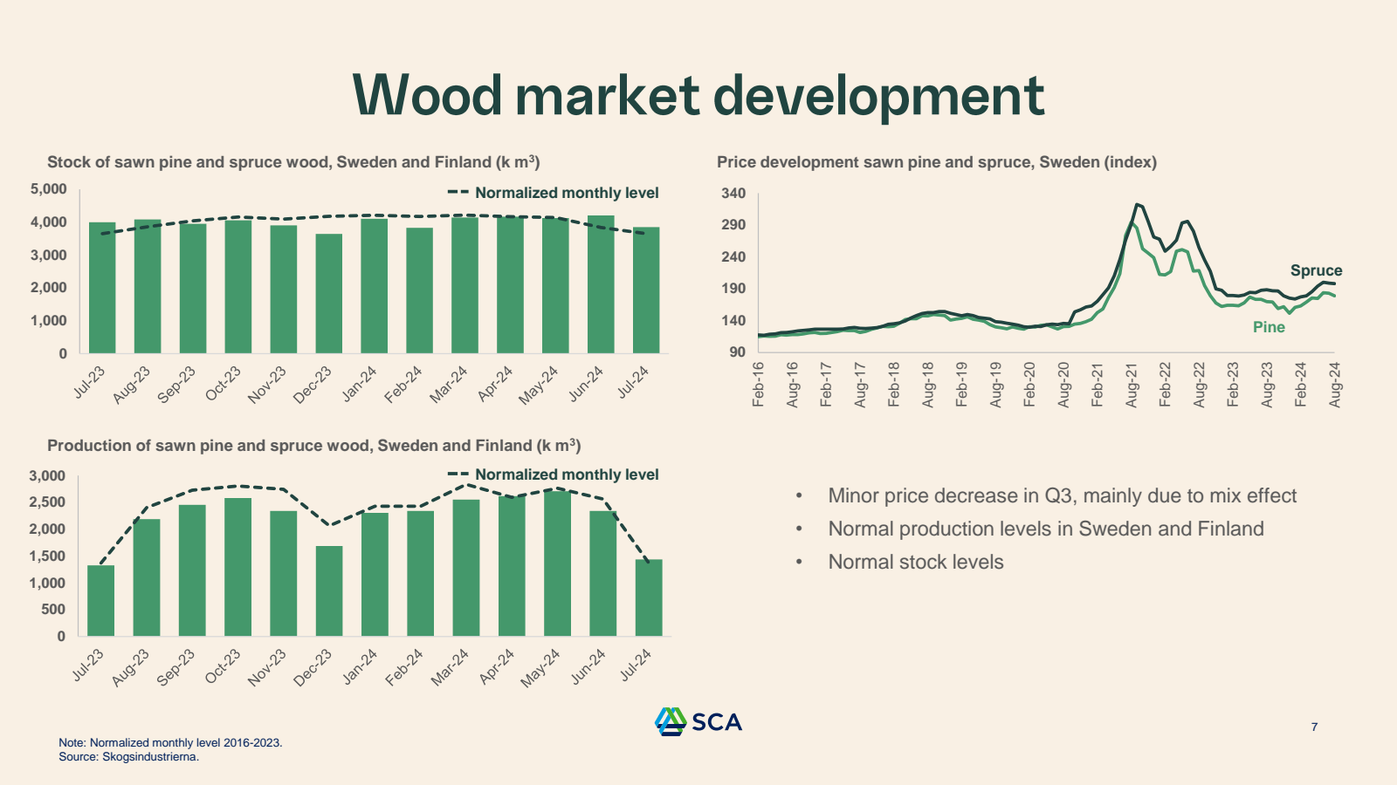This screenshot has width=1397, height=785.
Task: Click the 'May-24' label under the production chart
Action: (540, 668)
